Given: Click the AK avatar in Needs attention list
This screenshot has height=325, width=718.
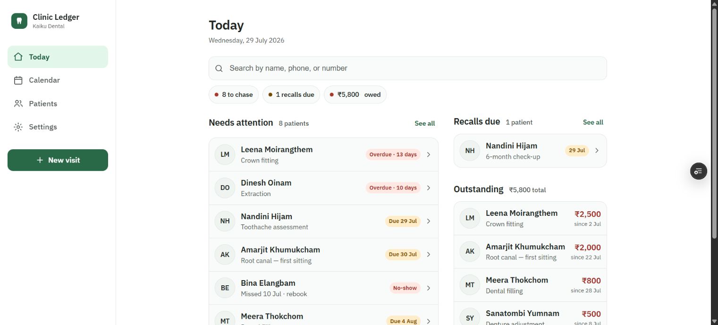Looking at the screenshot, I should coord(225,255).
